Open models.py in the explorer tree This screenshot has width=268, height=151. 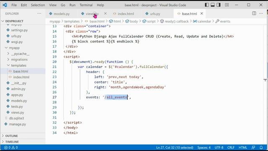19,101
